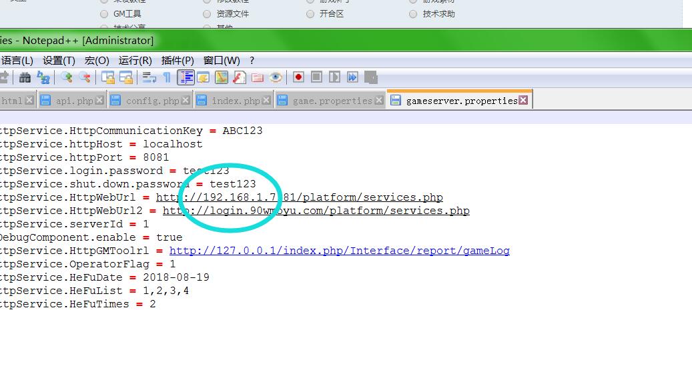Close the game.properties tab
Viewport: 692px width, 376px height.
tap(379, 101)
